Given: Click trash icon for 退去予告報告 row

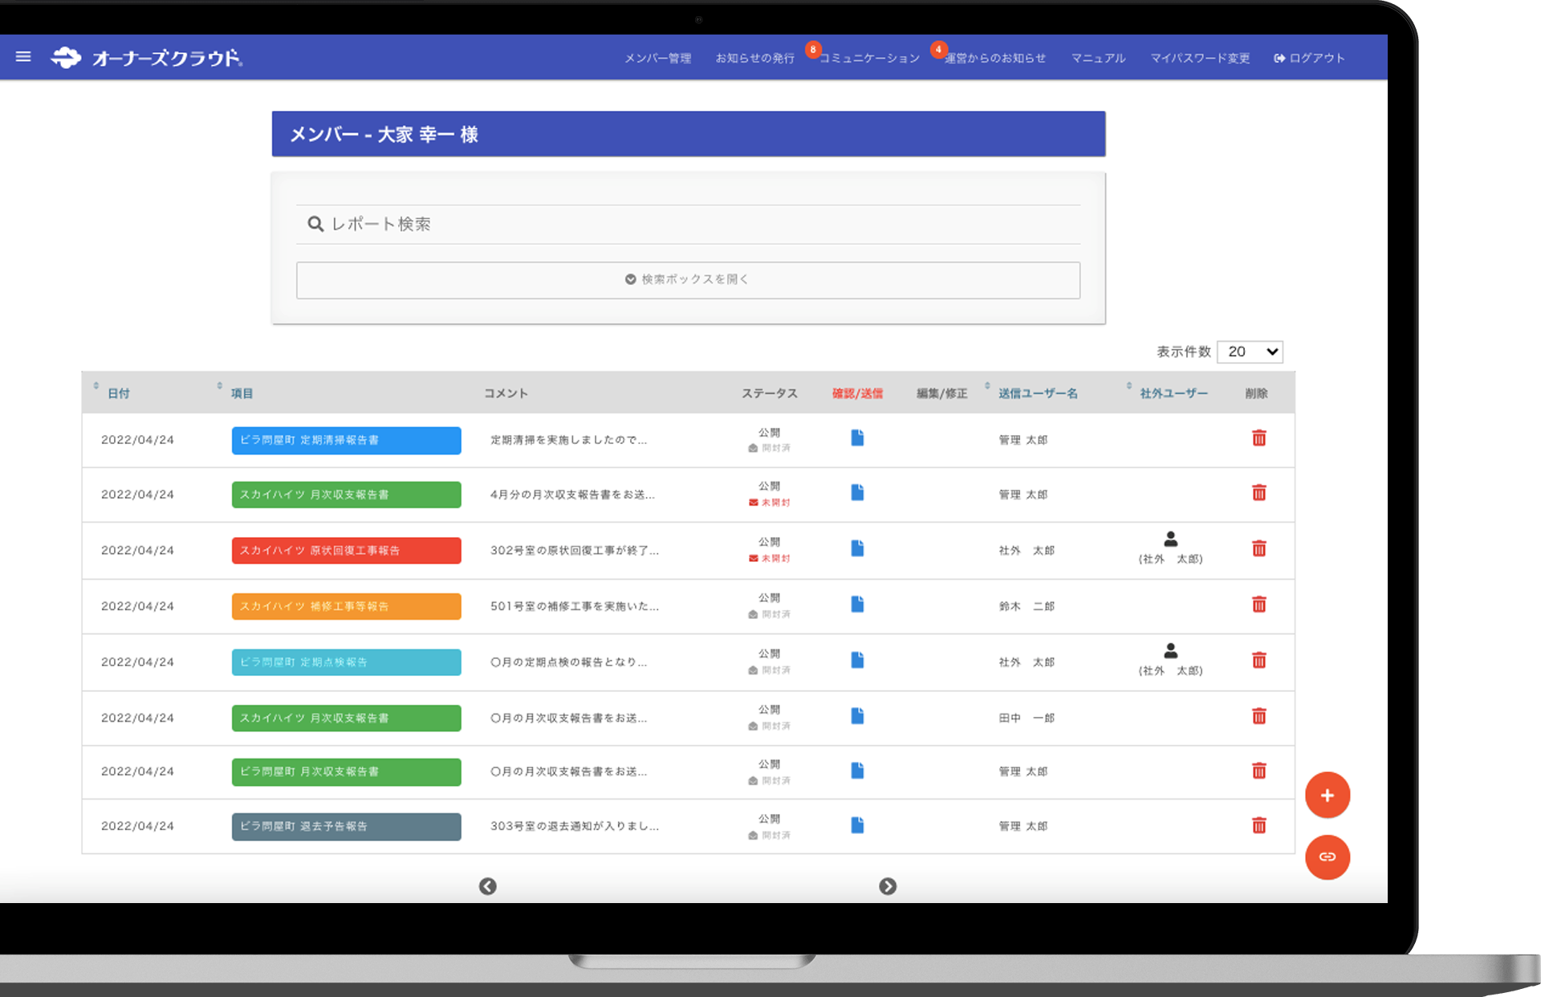Looking at the screenshot, I should pyautogui.click(x=1258, y=825).
